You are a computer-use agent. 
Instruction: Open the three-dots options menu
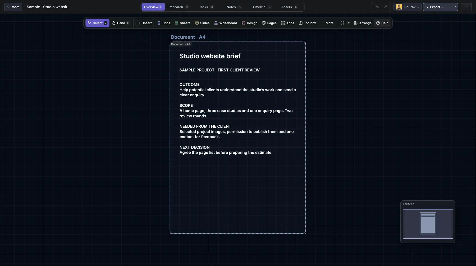[466, 7]
